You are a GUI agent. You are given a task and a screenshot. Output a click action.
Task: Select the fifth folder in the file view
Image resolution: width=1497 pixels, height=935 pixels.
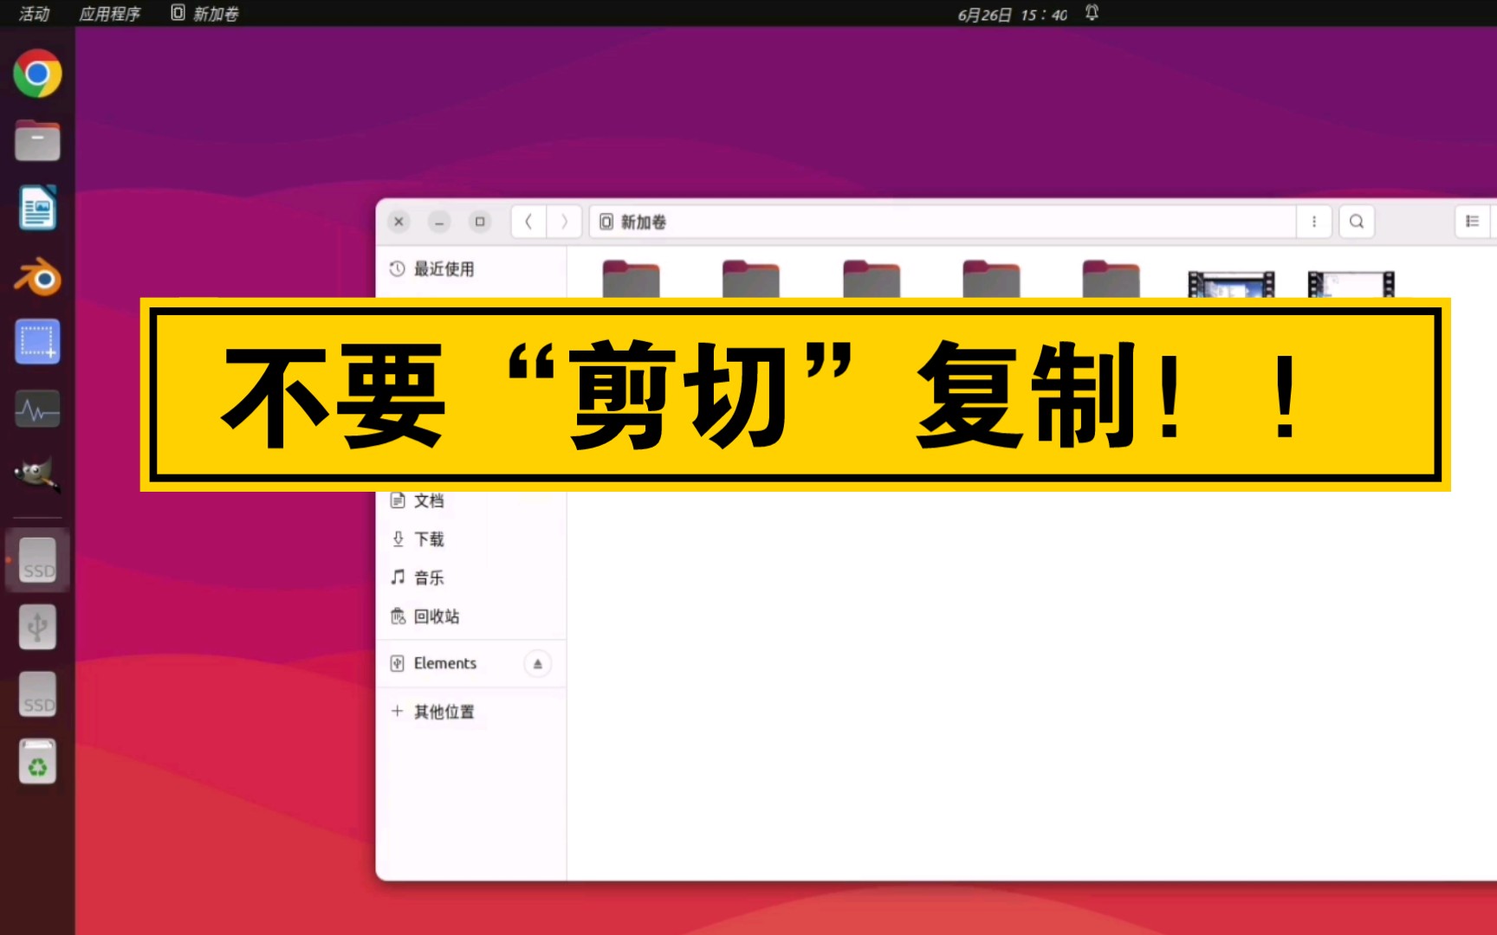coord(1111,279)
